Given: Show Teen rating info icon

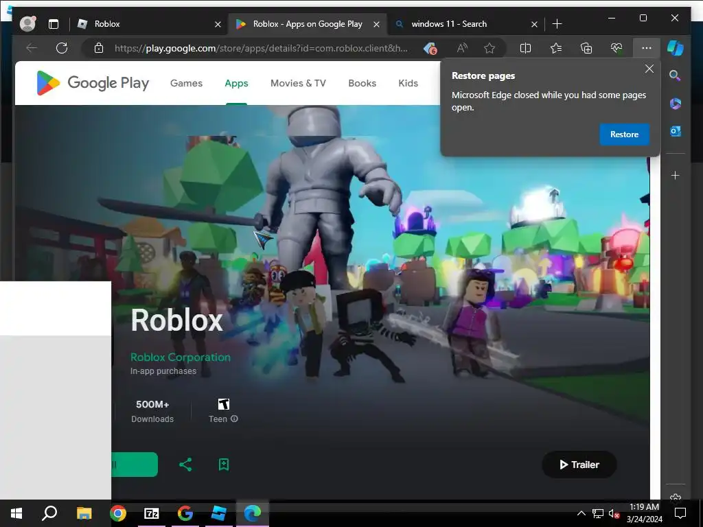Looking at the screenshot, I should pos(235,419).
